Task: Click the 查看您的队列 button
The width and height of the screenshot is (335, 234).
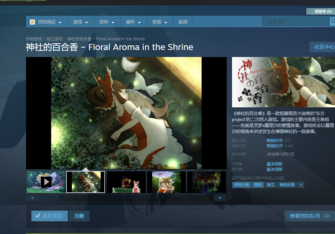Action: coord(310,216)
